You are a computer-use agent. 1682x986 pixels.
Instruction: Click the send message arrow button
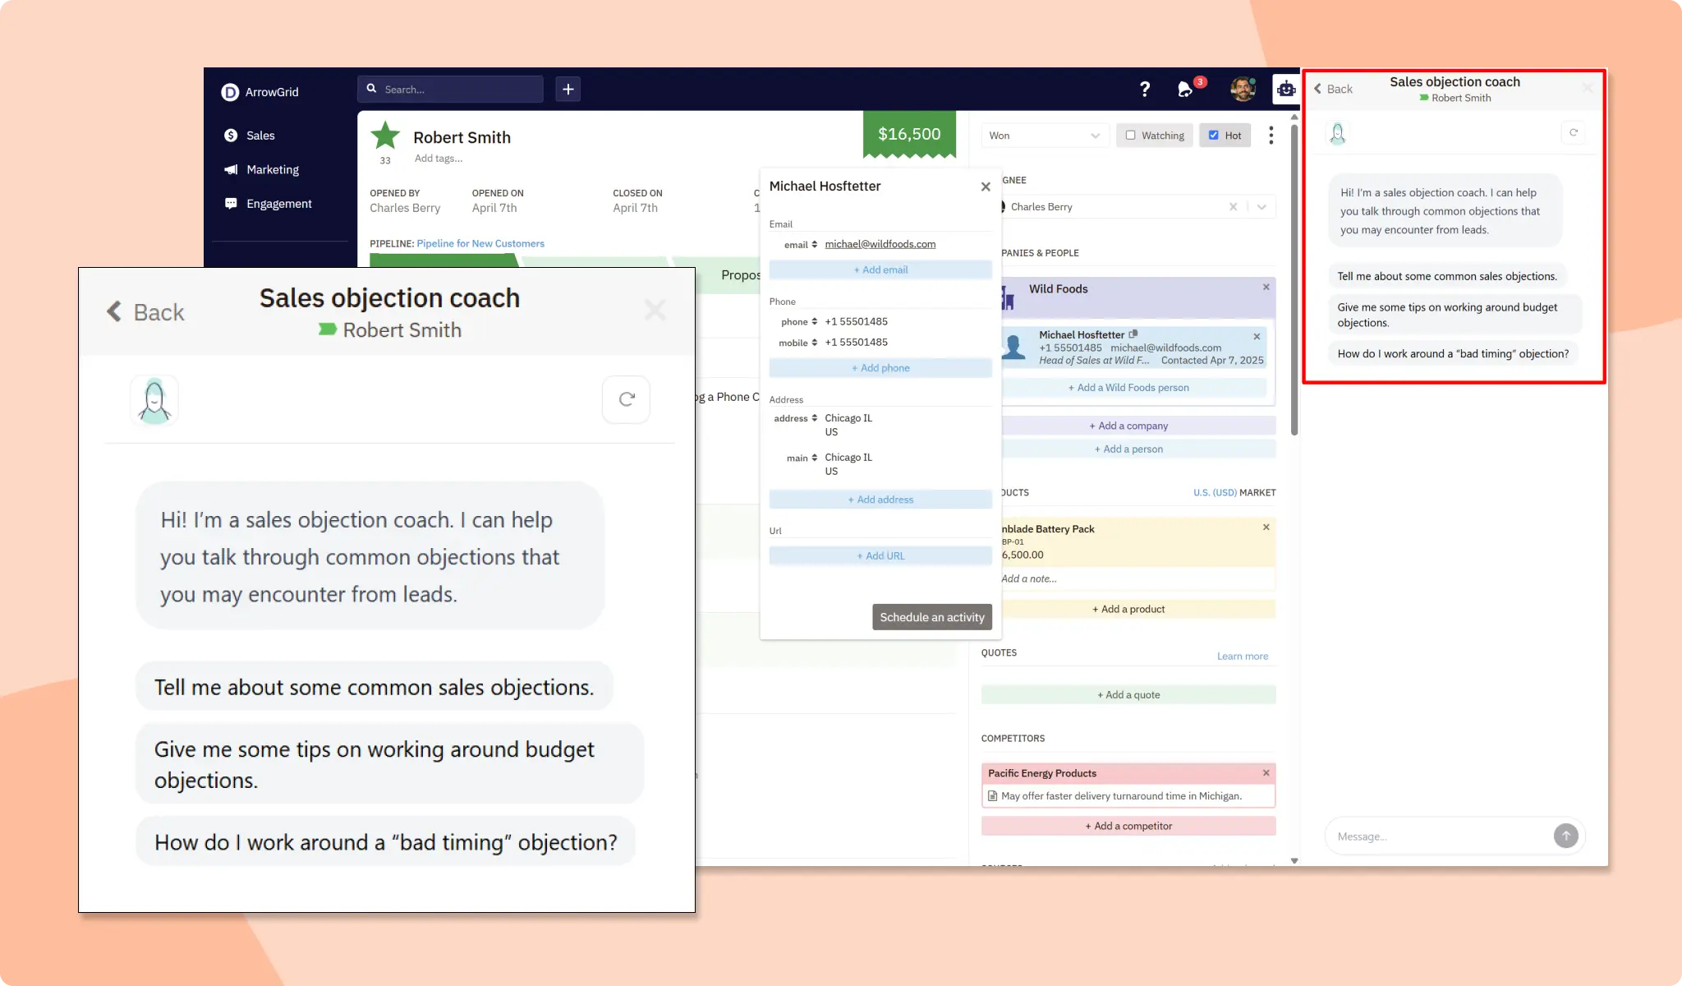point(1565,836)
